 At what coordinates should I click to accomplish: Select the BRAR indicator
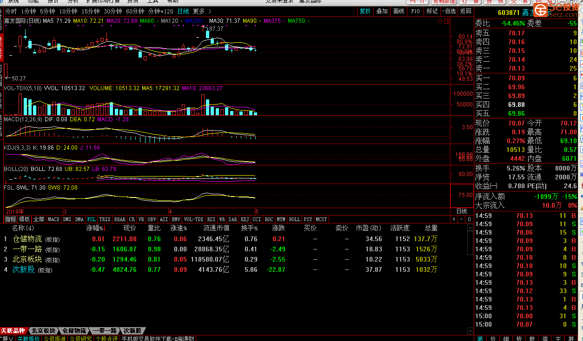click(120, 219)
